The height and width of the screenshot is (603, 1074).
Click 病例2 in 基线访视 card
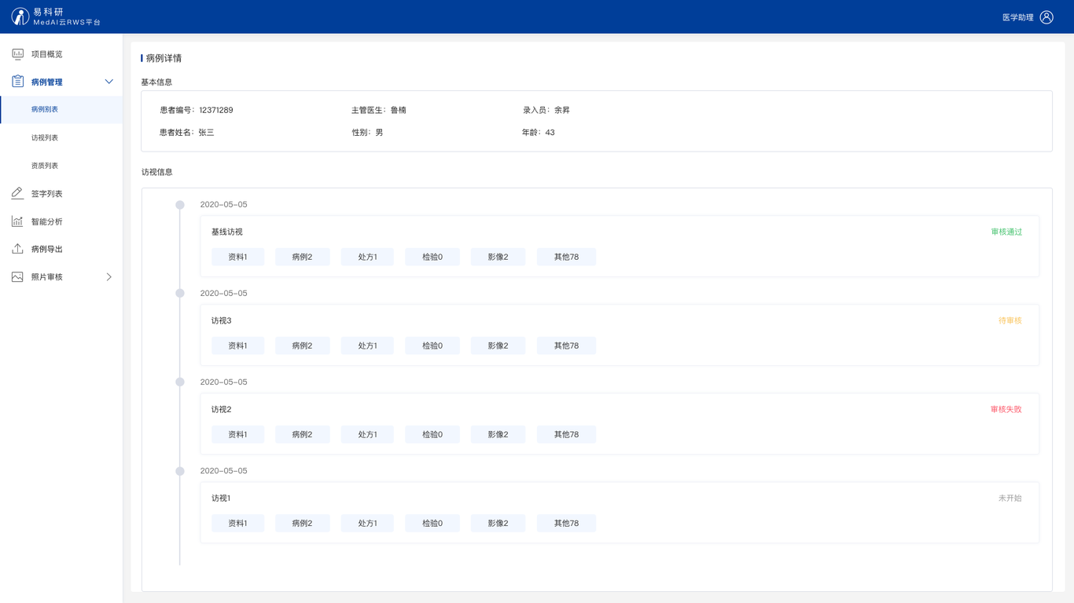tap(302, 257)
